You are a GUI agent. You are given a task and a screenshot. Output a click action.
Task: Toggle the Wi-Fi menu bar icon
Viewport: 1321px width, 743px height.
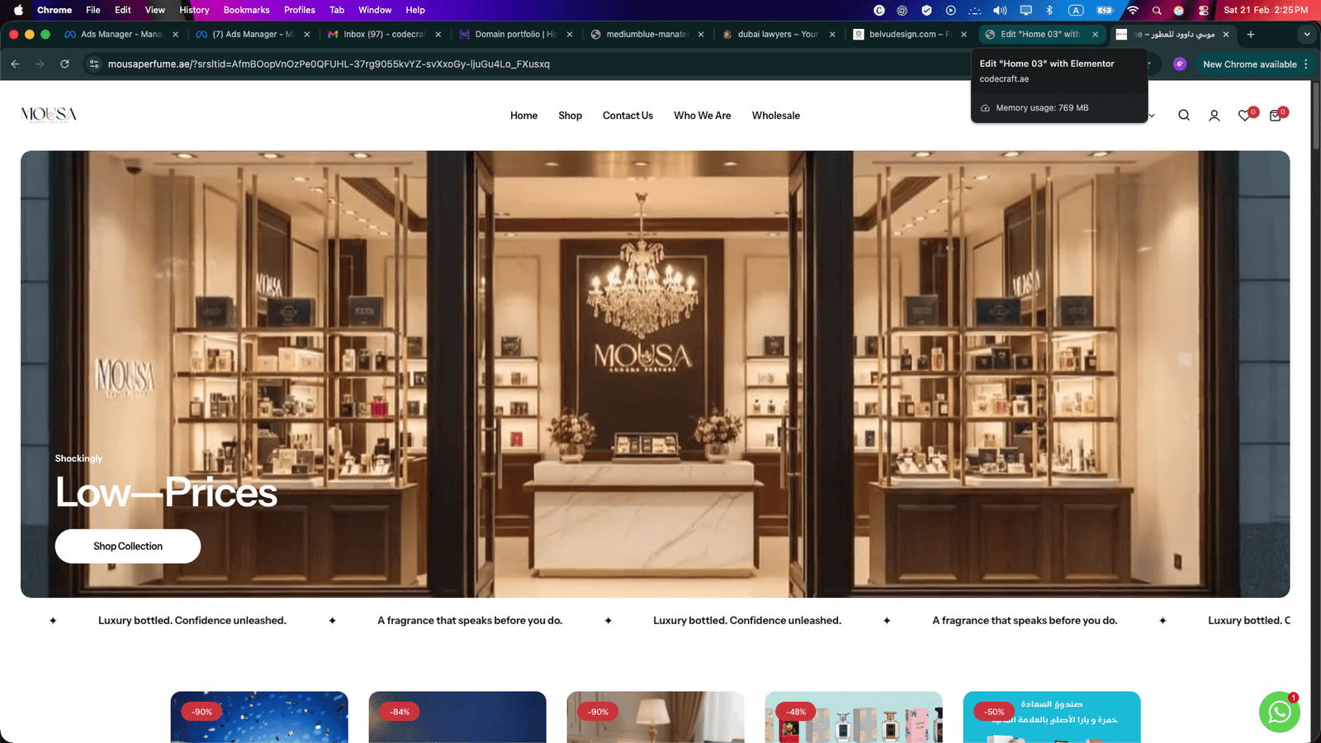pos(1133,10)
